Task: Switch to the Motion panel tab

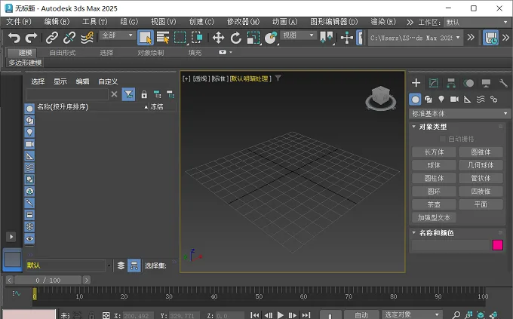Action: coord(468,83)
